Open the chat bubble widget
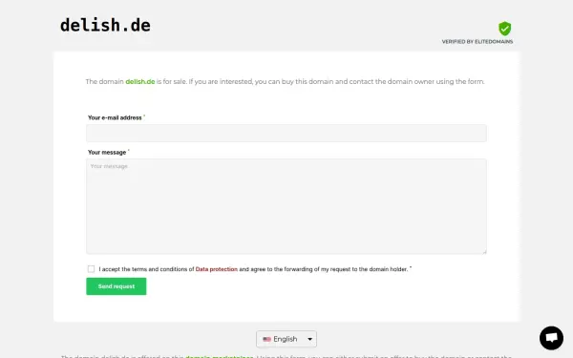 (x=551, y=338)
